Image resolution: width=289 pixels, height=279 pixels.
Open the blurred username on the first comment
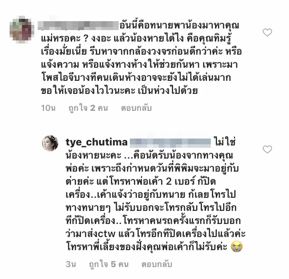tap(78, 25)
